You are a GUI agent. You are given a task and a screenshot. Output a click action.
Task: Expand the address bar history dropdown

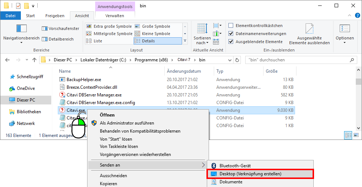pos(230,60)
